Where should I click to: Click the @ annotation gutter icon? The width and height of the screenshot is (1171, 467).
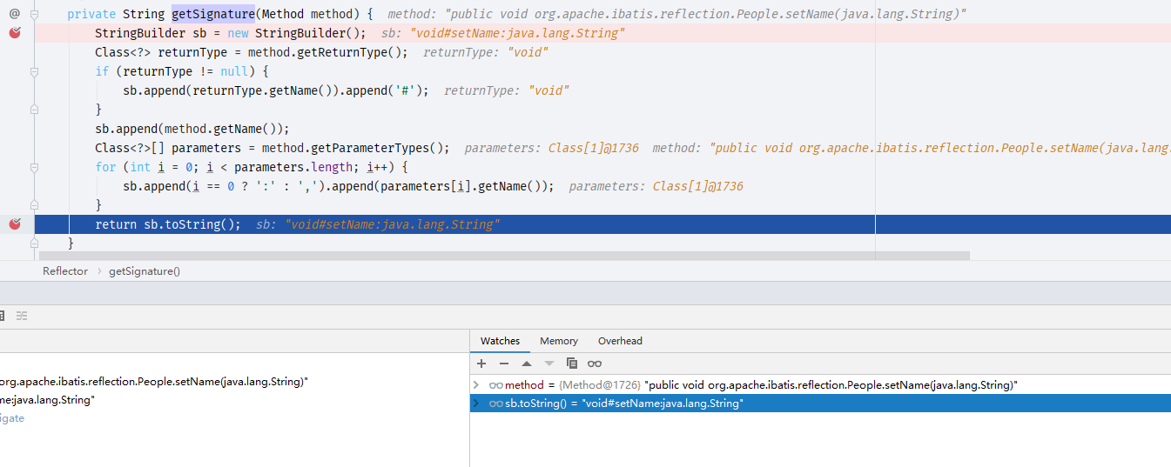[15, 13]
